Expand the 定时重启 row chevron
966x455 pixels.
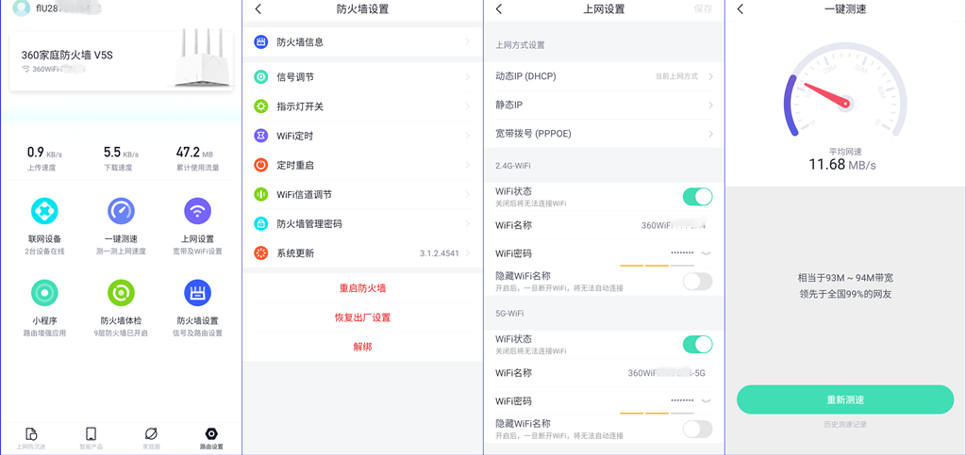pos(468,165)
